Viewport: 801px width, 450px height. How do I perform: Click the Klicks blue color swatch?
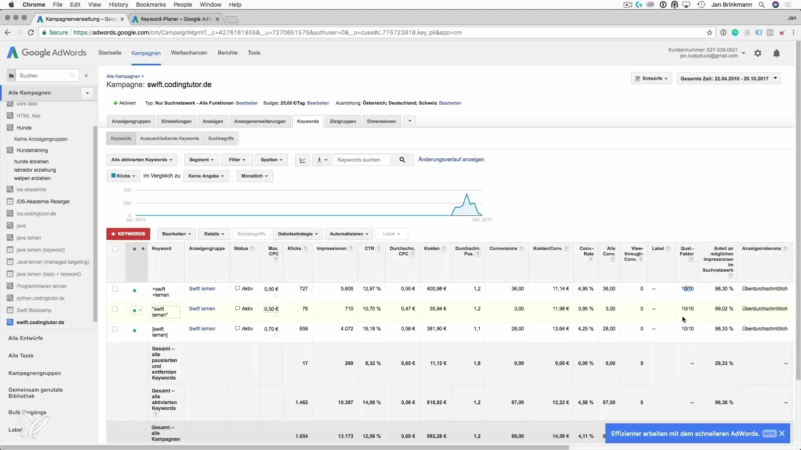click(113, 176)
